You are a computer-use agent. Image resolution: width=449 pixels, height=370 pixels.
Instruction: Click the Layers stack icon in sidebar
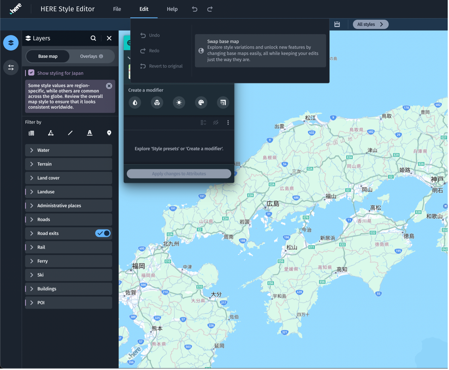(x=11, y=43)
